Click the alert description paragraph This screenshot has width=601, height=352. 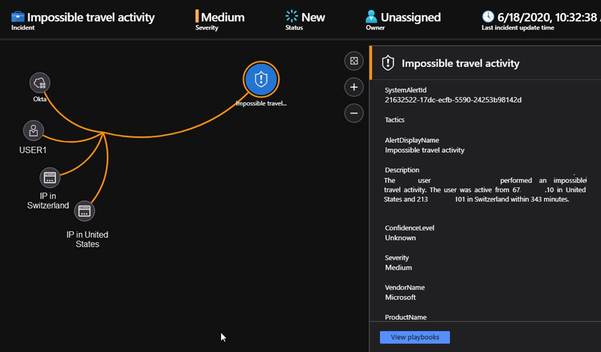[x=484, y=190]
